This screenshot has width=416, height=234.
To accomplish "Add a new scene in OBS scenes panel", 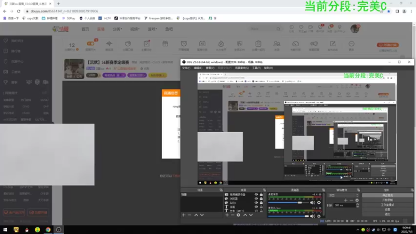I will coord(184,215).
